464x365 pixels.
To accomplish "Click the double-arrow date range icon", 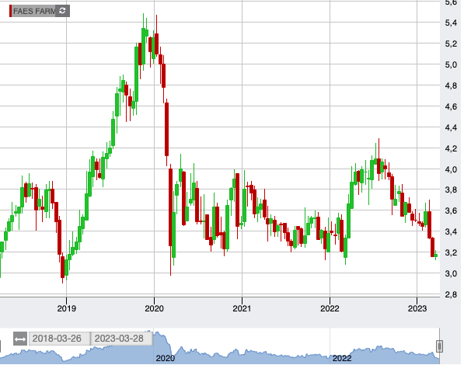I will pyautogui.click(x=20, y=339).
